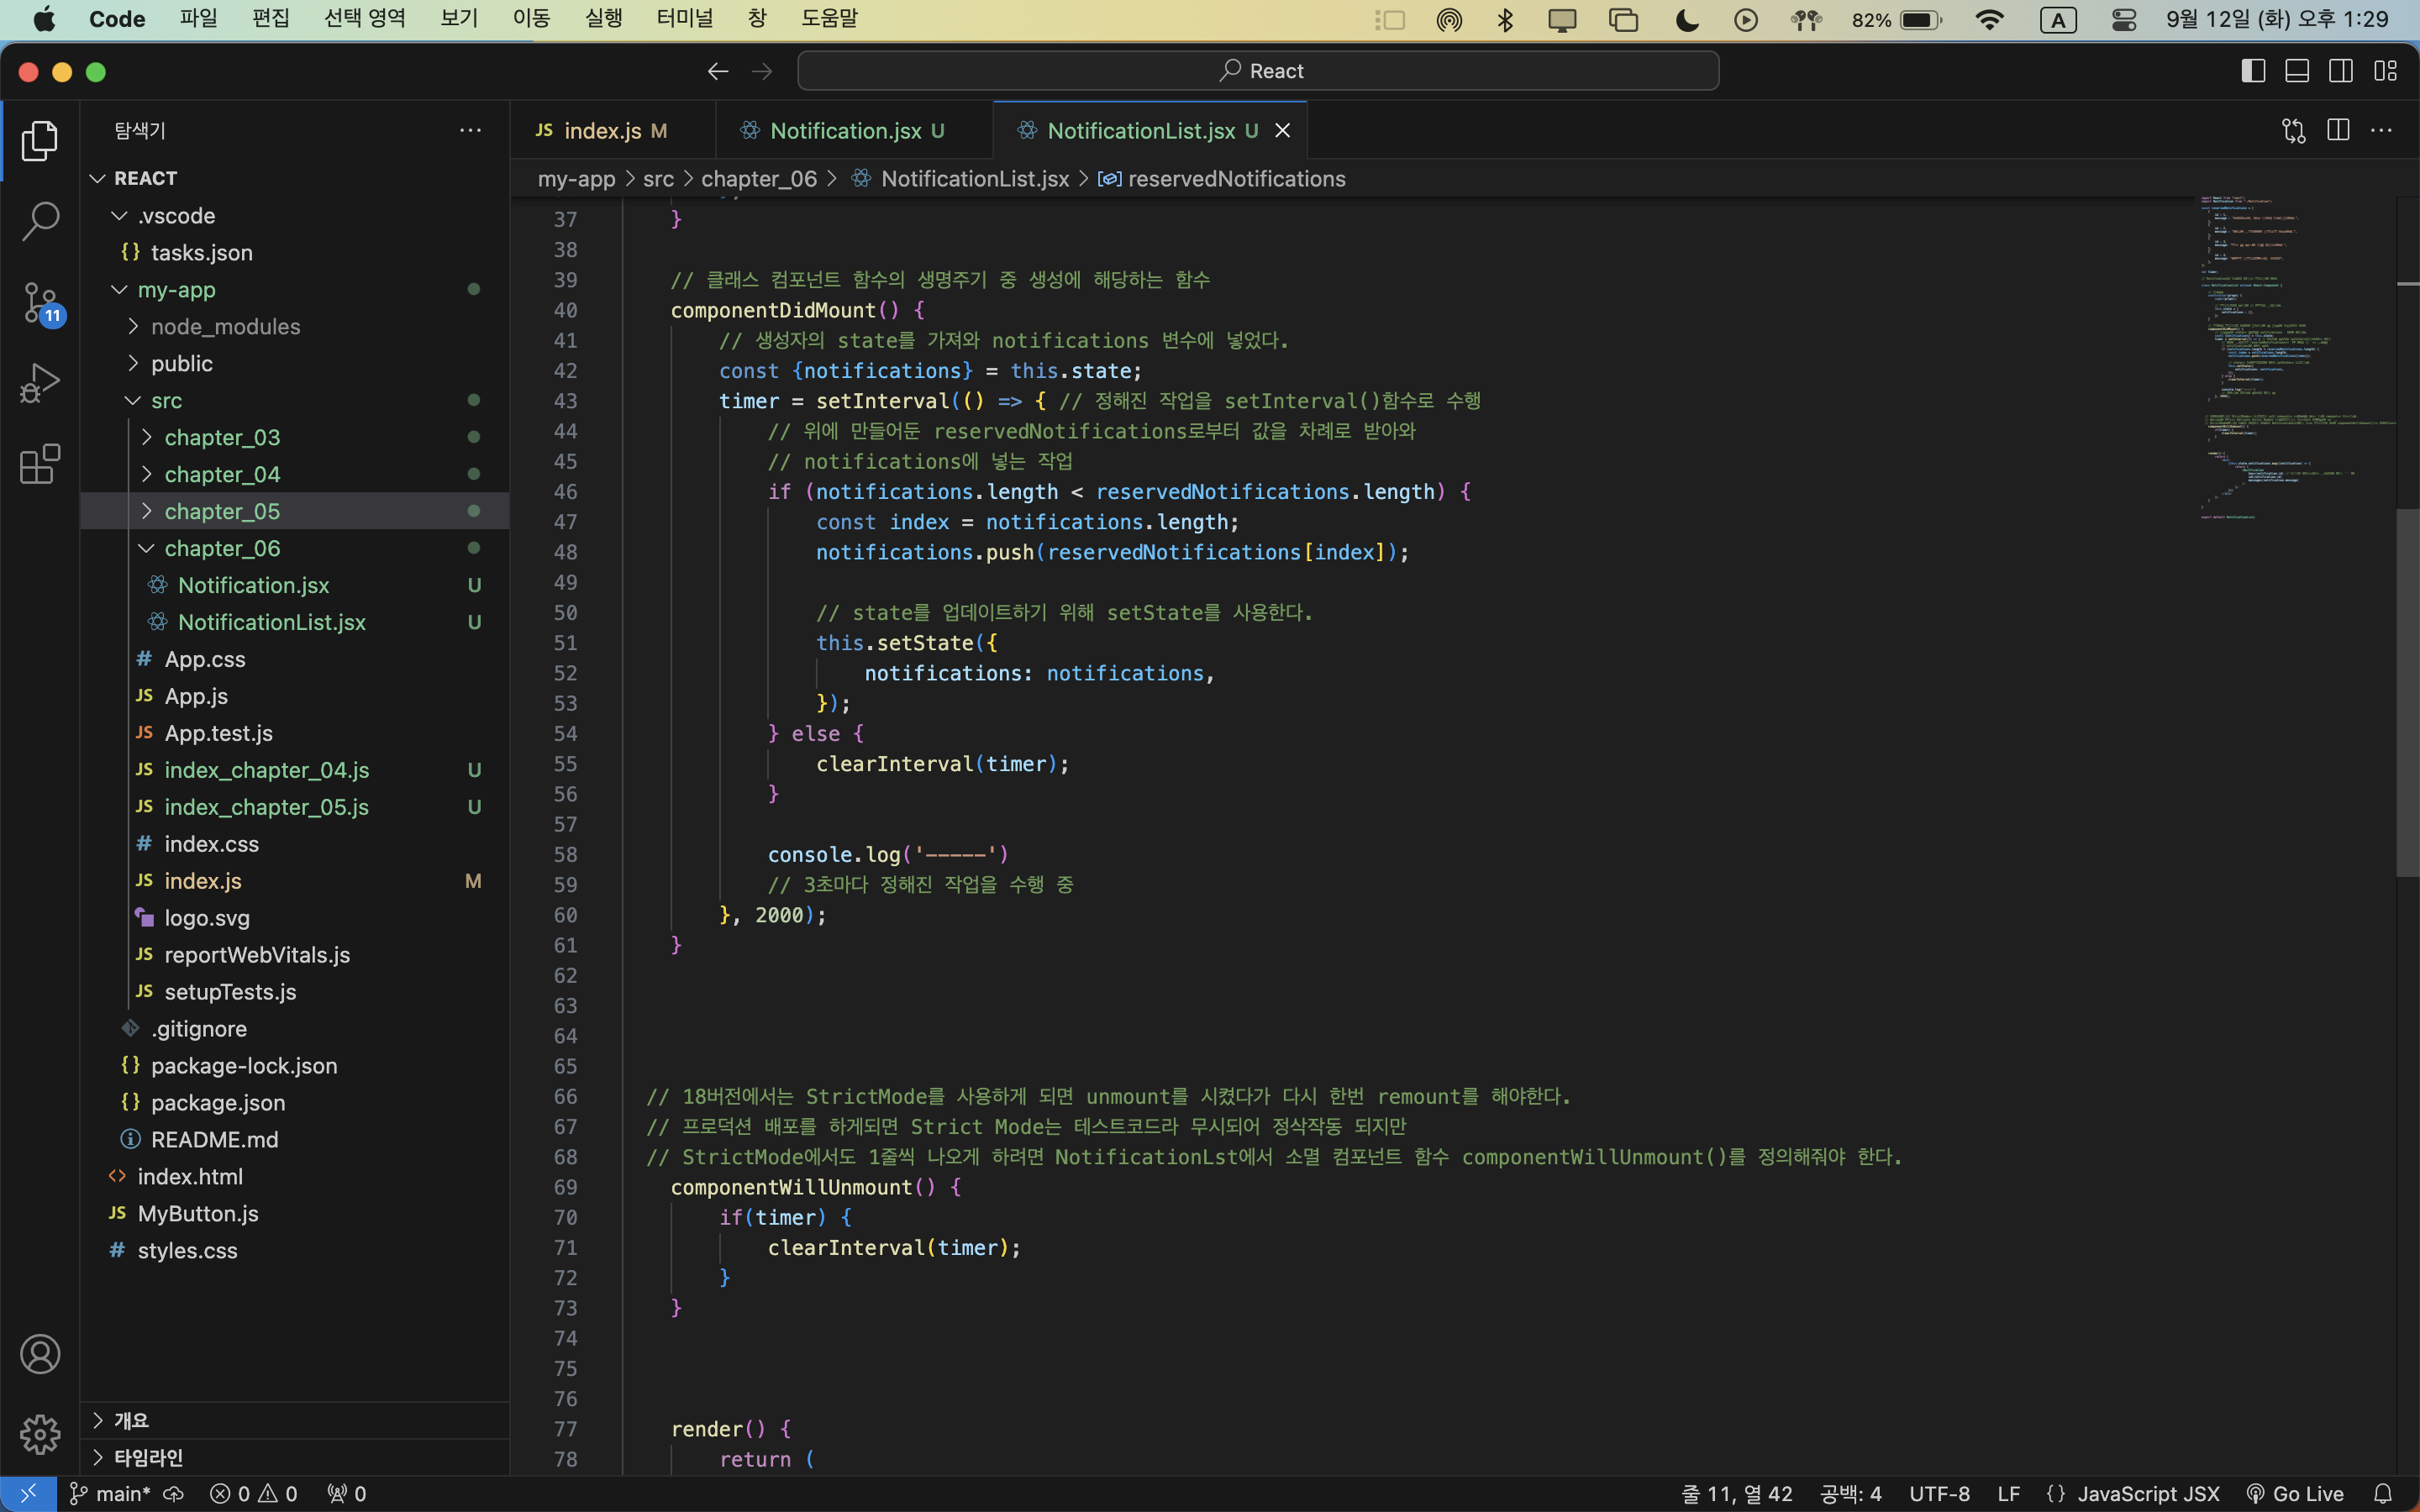Open the 터미널 menu
The width and height of the screenshot is (2420, 1512).
[x=684, y=19]
